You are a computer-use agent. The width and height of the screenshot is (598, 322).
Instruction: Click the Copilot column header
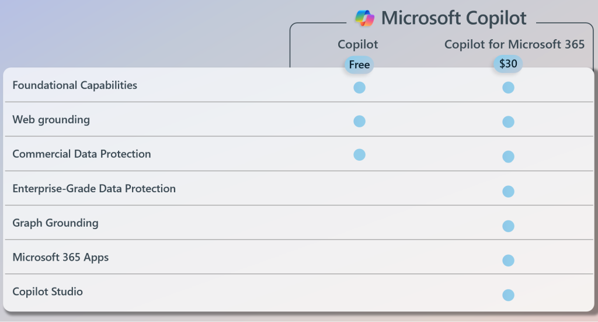pos(358,44)
